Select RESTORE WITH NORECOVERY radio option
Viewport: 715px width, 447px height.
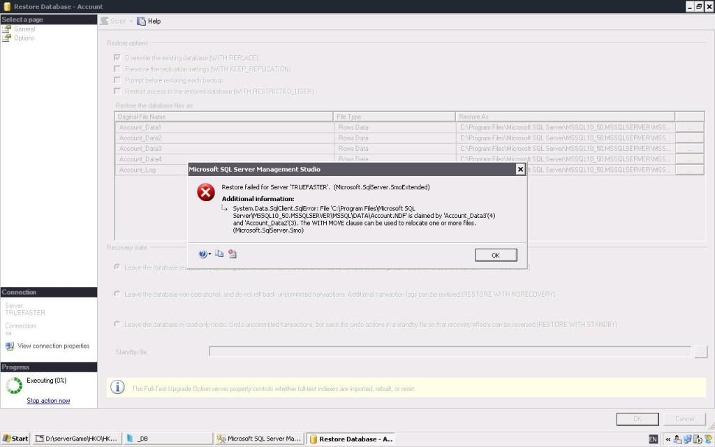(x=117, y=294)
